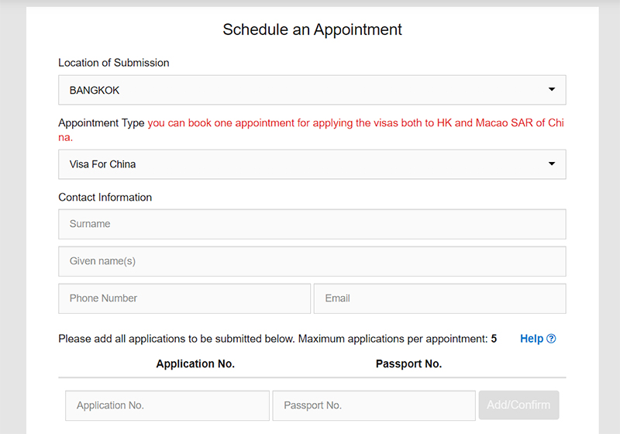Viewport: 620px width, 434px height.
Task: Click the Schedule an Appointment heading
Action: point(312,29)
